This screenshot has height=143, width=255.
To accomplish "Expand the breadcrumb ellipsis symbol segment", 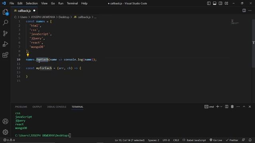I will click(x=95, y=17).
